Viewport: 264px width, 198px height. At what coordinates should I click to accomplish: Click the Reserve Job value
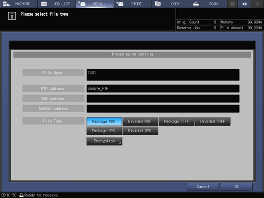215,28
